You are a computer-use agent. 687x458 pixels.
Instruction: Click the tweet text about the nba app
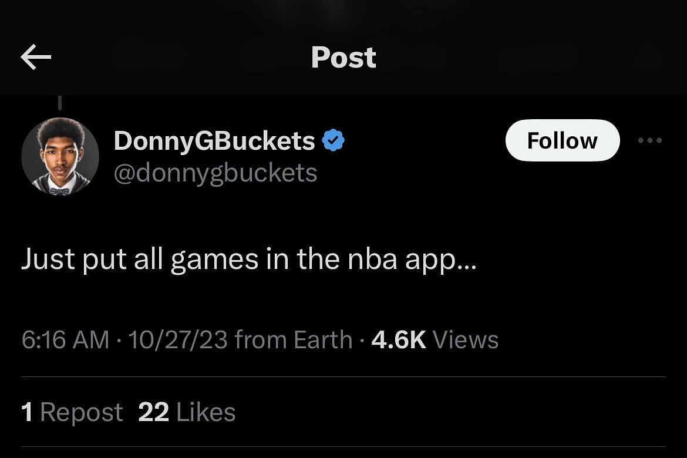(248, 258)
